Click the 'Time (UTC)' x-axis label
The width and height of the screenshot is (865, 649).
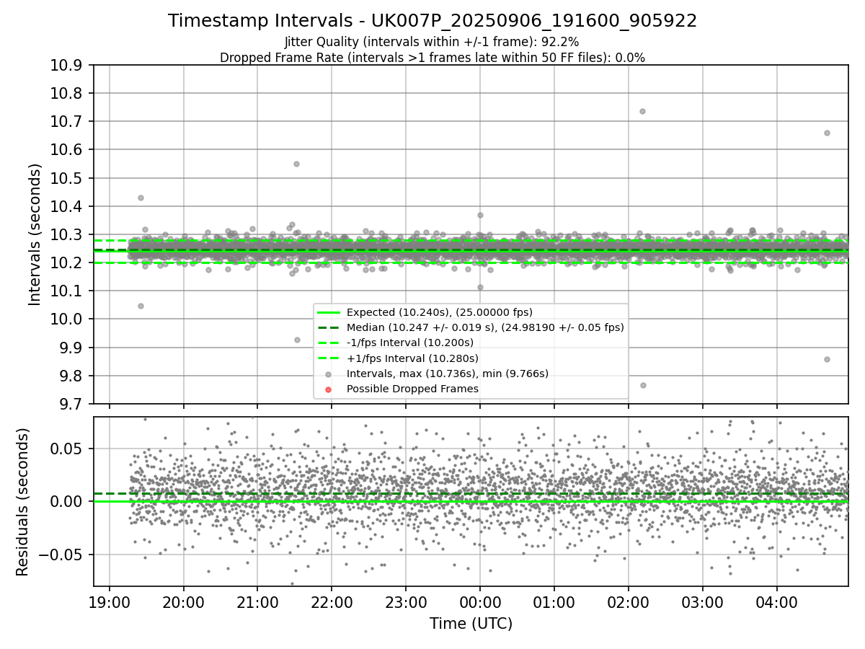471,624
